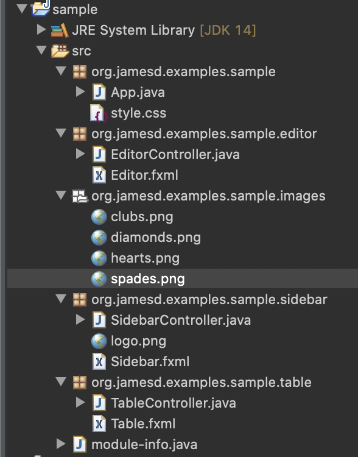This screenshot has width=358, height=457.
Task: Click the Editor.fxml XML file icon
Action: tap(99, 175)
